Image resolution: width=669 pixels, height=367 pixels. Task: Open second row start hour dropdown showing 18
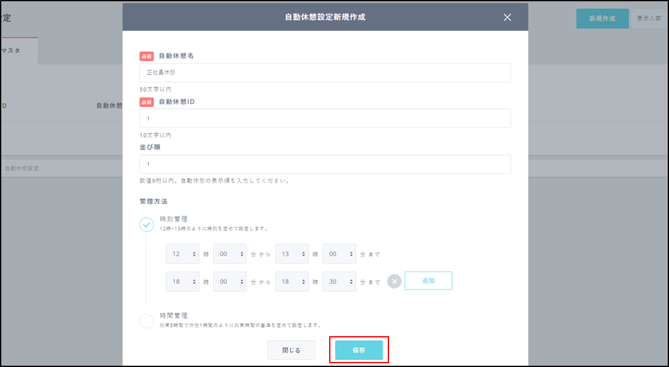[182, 281]
